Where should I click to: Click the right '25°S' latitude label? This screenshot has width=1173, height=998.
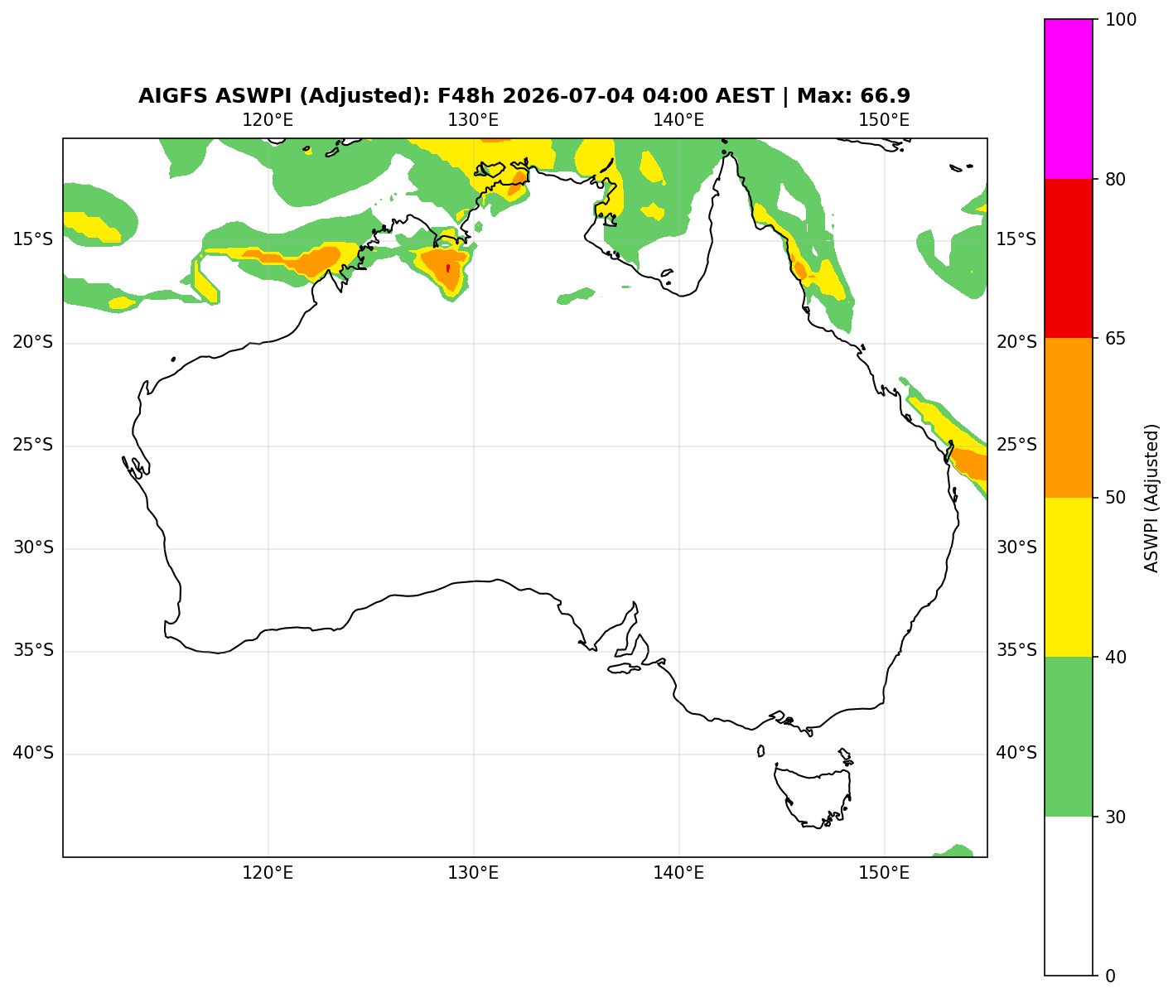click(1016, 446)
